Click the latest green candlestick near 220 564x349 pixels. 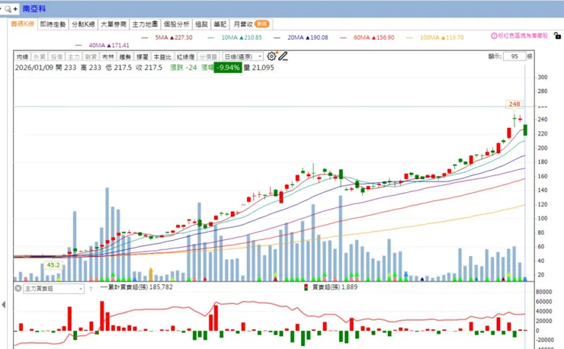[x=525, y=130]
